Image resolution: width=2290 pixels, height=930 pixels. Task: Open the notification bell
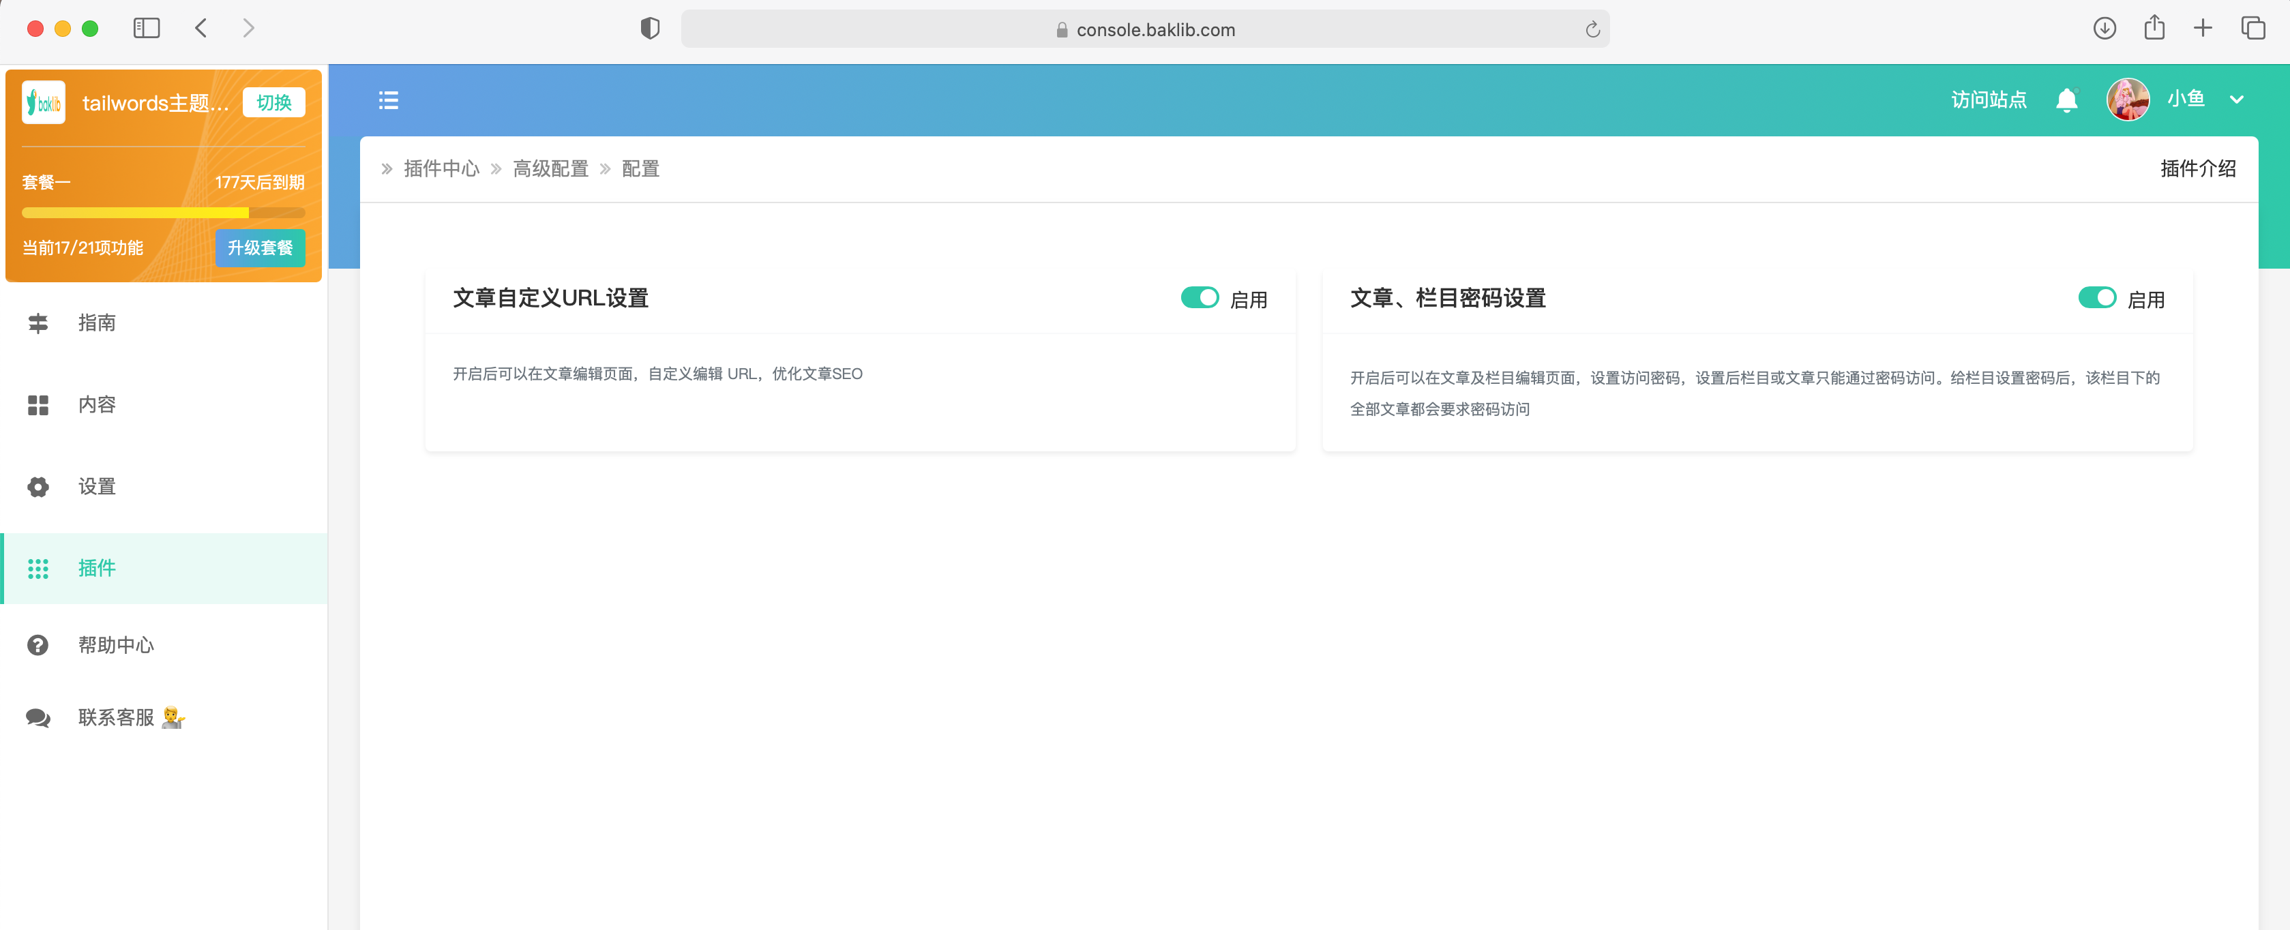click(2067, 100)
